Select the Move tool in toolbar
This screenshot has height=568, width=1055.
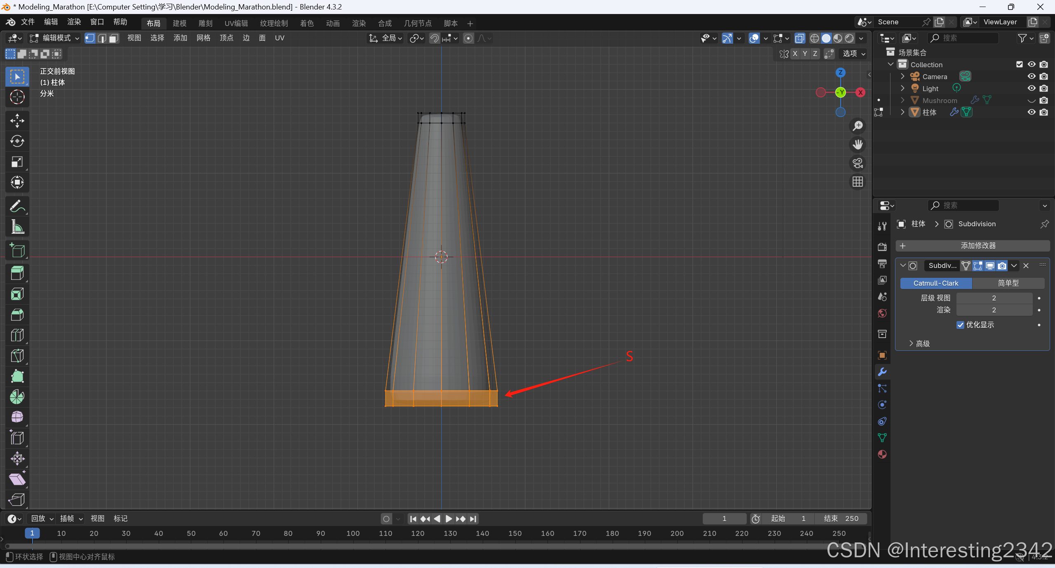pos(17,121)
